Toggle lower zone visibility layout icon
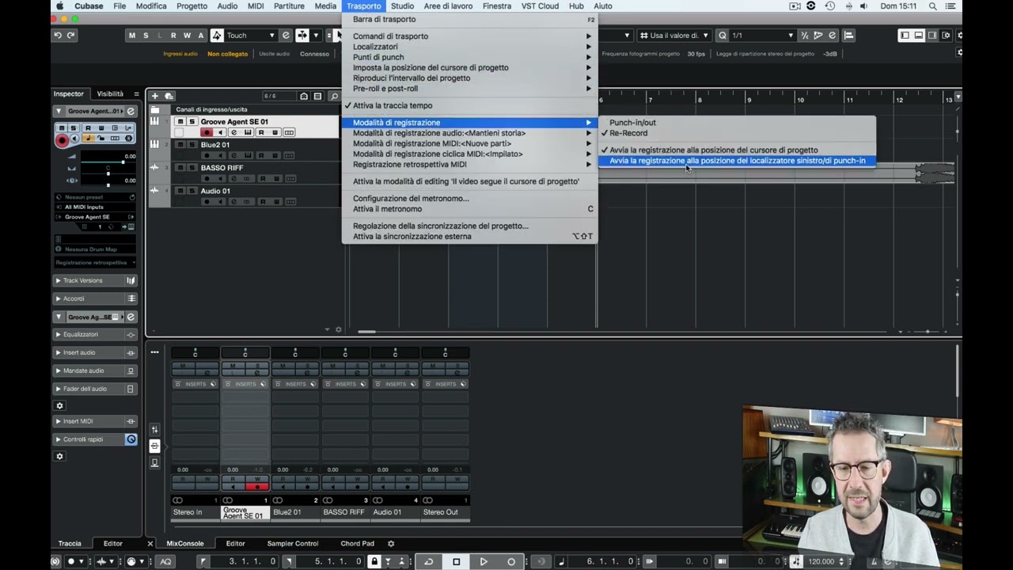1013x570 pixels. click(918, 35)
